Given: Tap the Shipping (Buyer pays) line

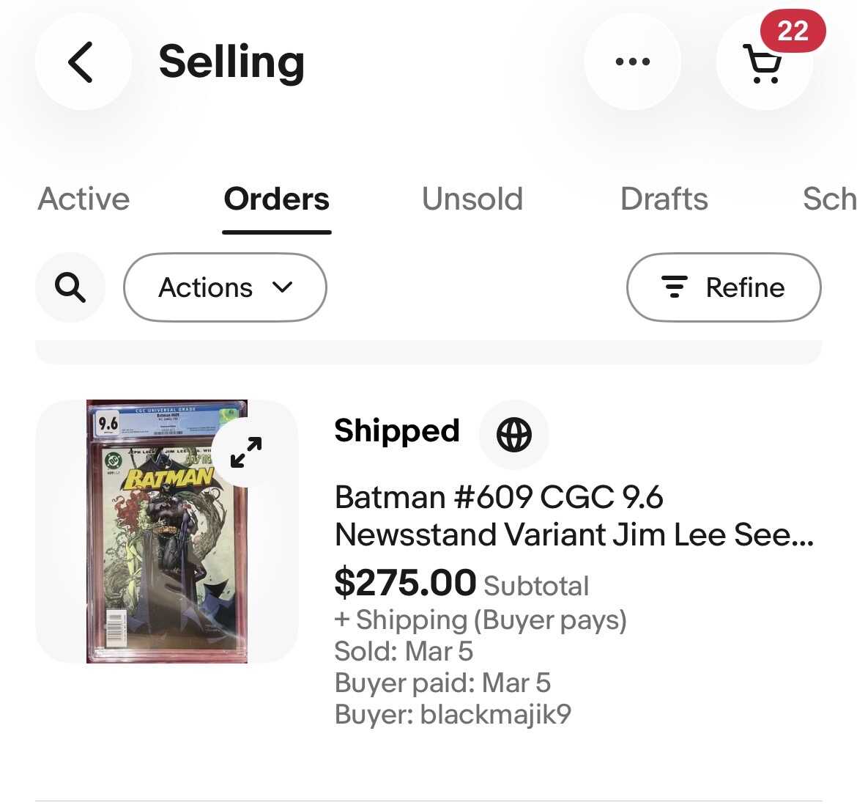Looking at the screenshot, I should (481, 620).
